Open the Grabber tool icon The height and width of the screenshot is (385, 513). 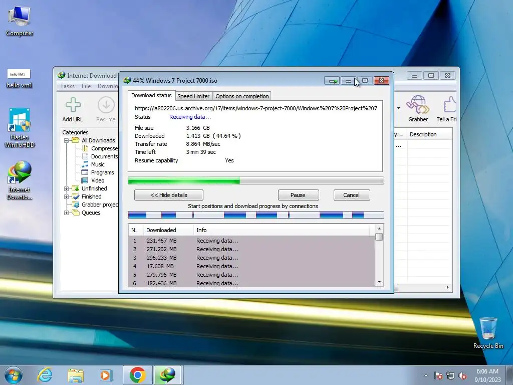coord(418,105)
